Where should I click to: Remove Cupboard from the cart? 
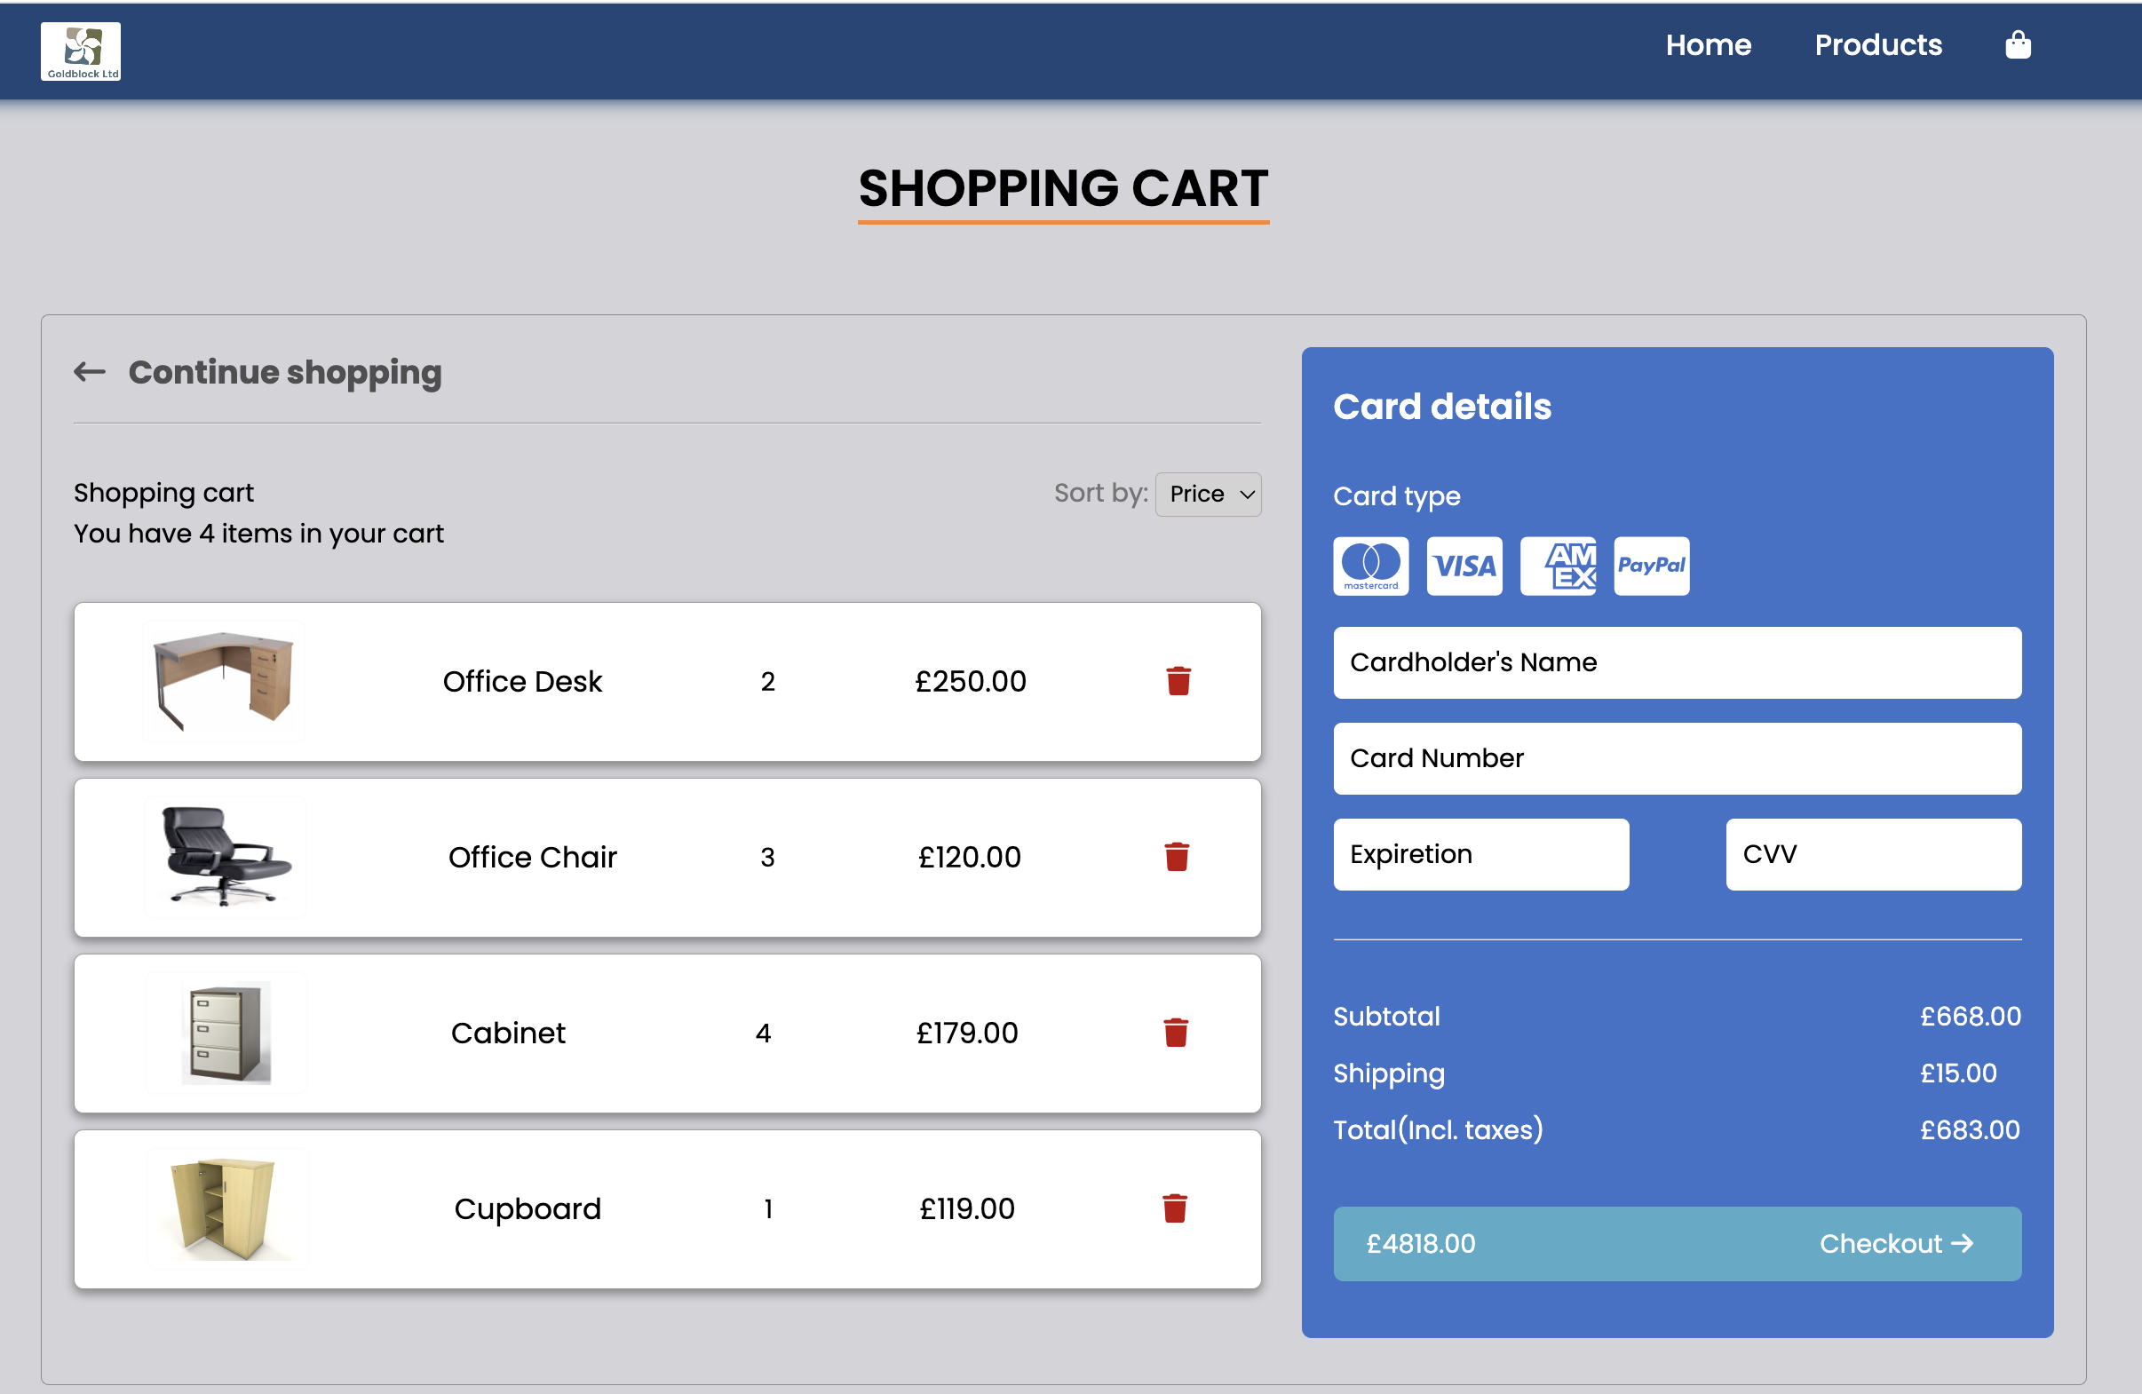(1175, 1208)
